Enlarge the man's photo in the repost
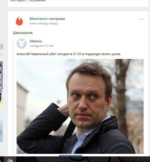Viewport: 150px width, 162px height. coord(80,106)
